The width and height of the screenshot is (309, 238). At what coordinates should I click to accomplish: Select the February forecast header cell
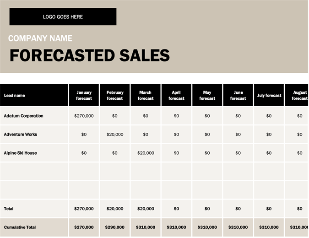(115, 95)
